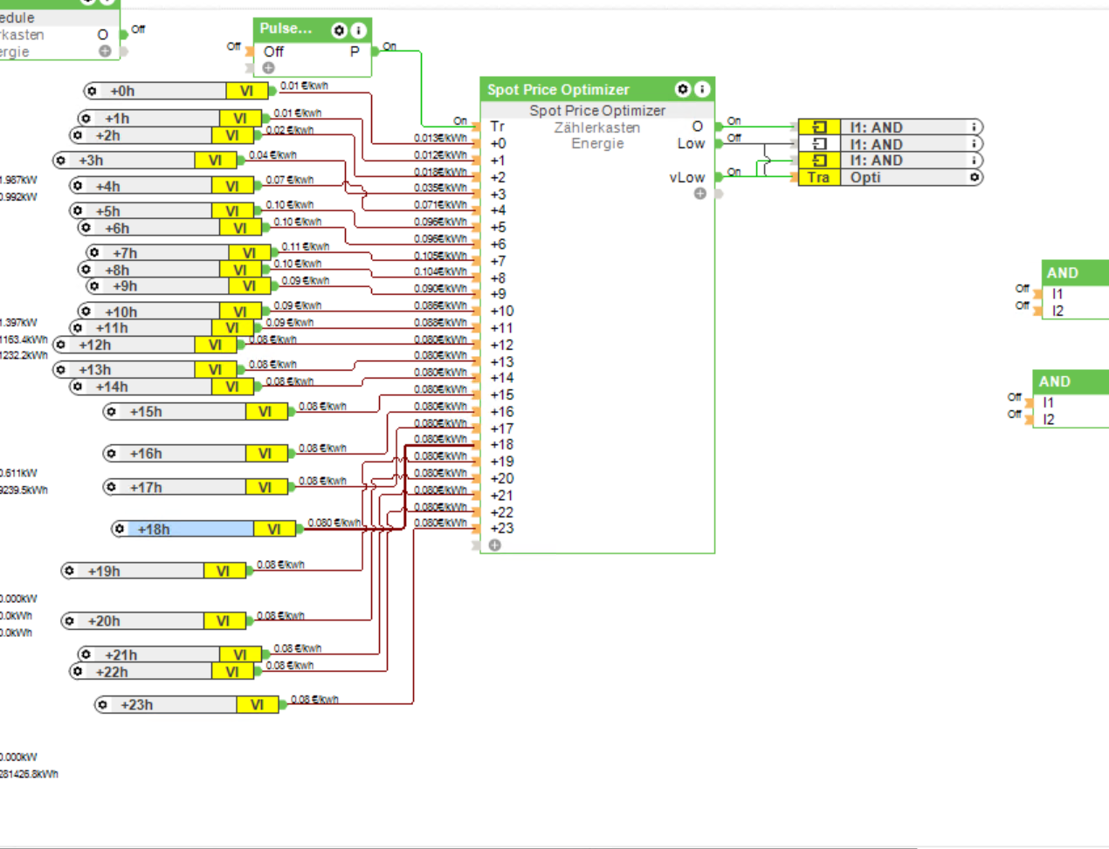
Task: Click the gear icon on the +18h input
Action: coord(120,529)
